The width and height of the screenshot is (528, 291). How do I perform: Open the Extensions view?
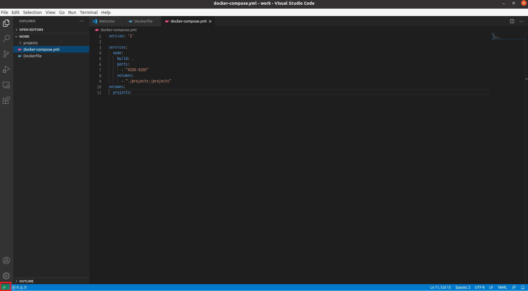pyautogui.click(x=6, y=101)
